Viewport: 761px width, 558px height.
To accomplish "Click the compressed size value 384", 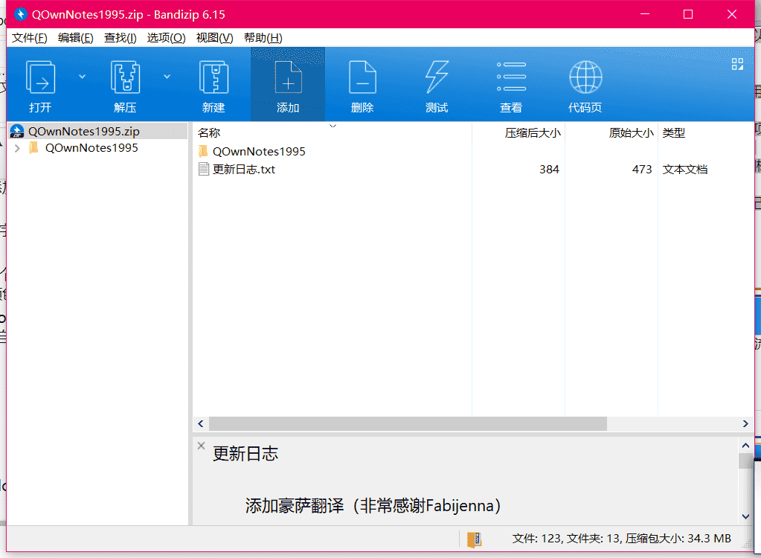I will coord(550,170).
